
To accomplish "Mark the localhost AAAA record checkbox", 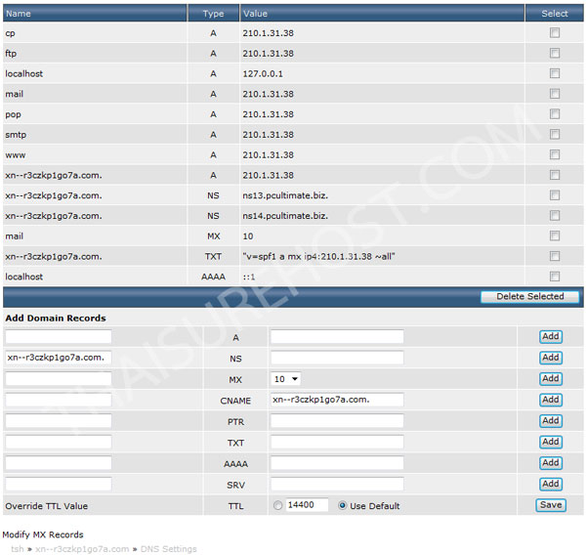I will point(555,277).
